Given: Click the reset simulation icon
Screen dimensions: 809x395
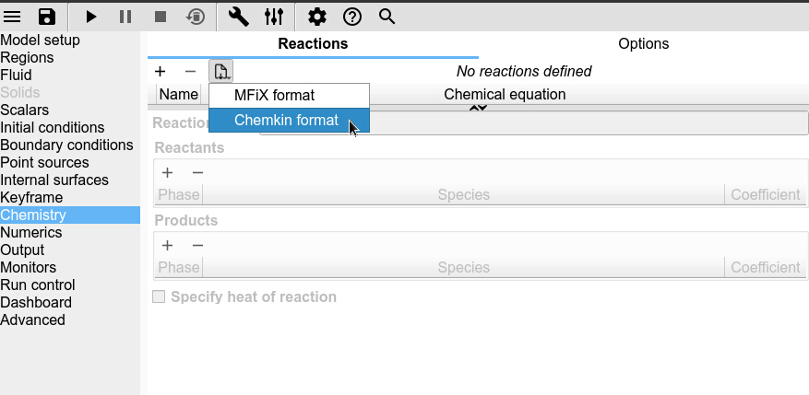Looking at the screenshot, I should [196, 17].
